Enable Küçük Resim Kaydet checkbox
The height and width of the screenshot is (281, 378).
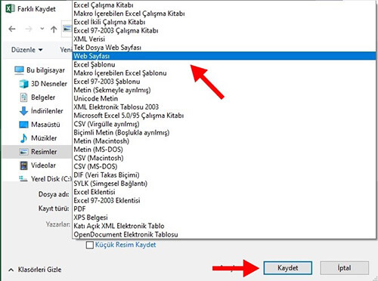tap(90, 245)
